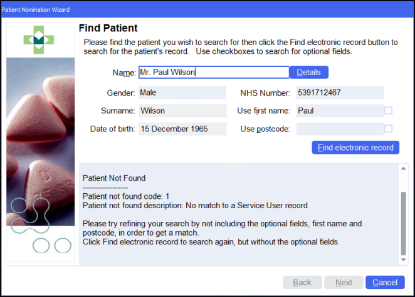Open patient Details
The height and width of the screenshot is (297, 415).
(308, 73)
